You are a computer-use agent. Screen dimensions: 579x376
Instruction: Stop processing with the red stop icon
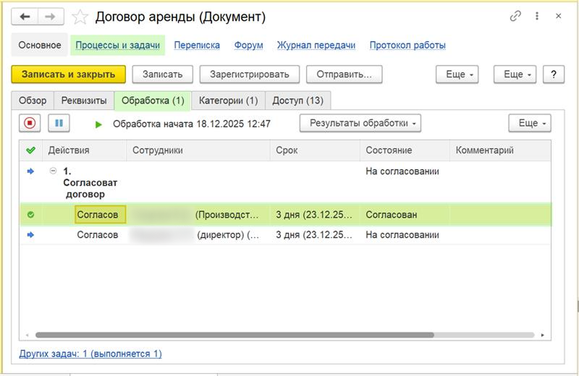(x=30, y=124)
